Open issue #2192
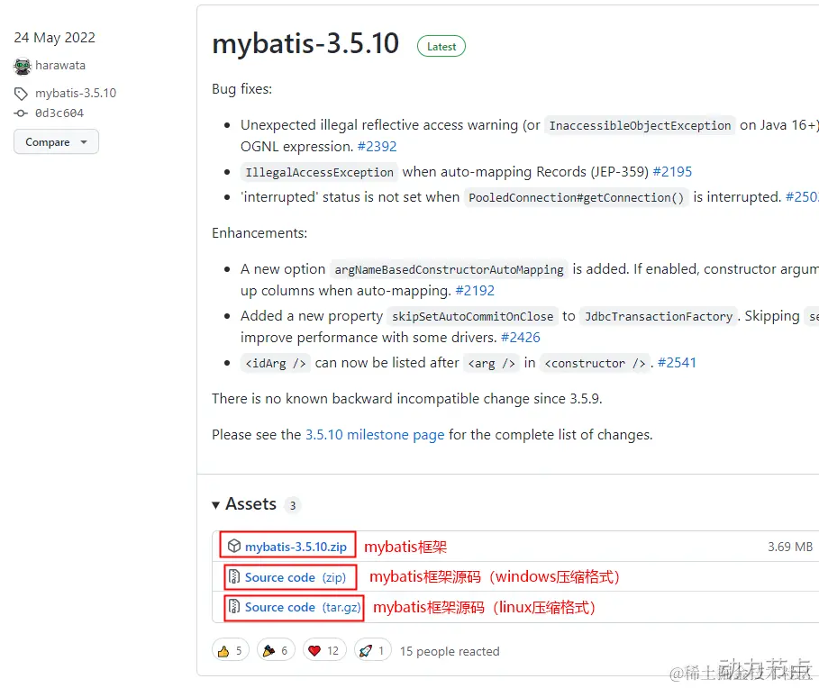The image size is (819, 688). coord(475,291)
